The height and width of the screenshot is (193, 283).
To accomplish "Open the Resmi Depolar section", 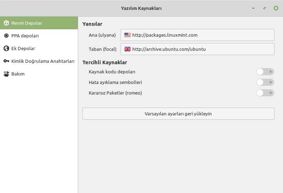I will point(39,23).
